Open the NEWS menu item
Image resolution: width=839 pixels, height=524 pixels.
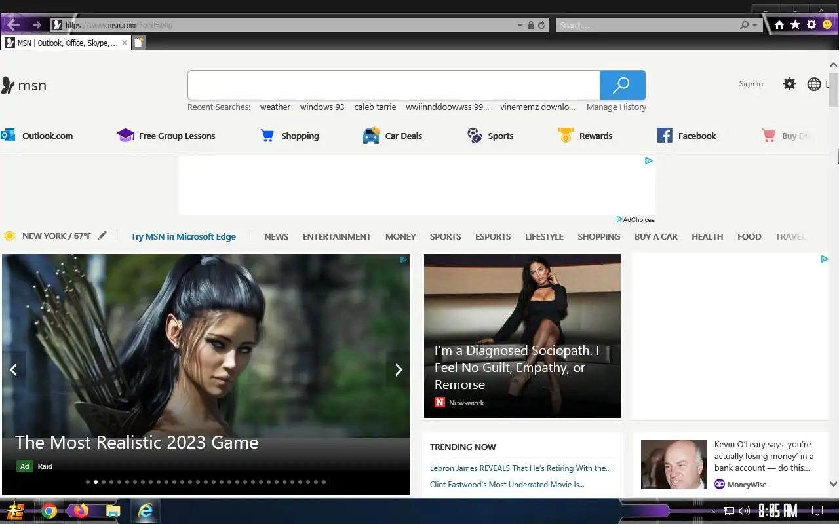(276, 236)
